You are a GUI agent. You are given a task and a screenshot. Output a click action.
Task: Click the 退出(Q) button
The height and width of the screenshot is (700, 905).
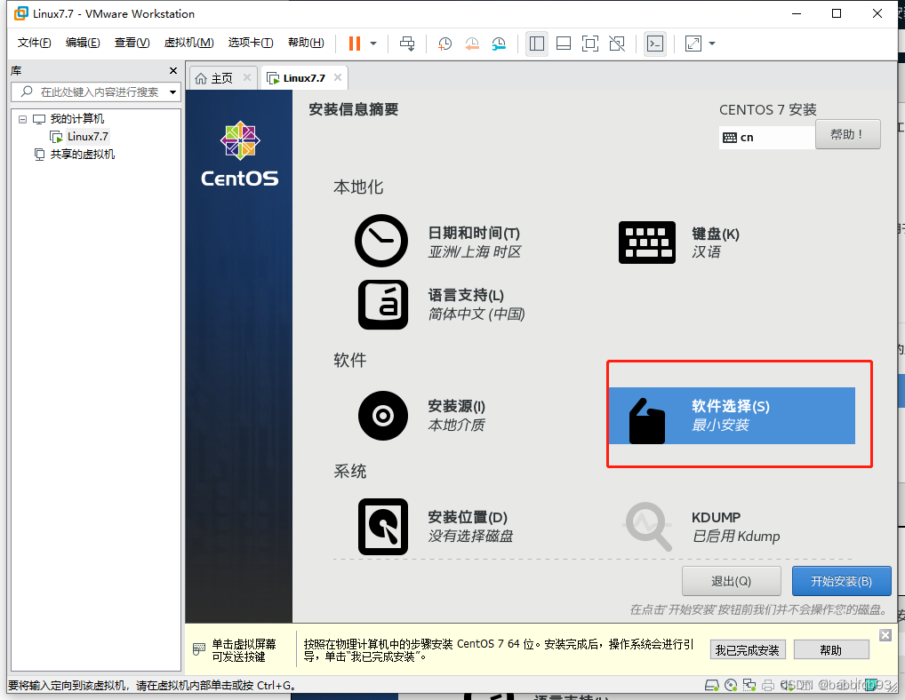[732, 581]
